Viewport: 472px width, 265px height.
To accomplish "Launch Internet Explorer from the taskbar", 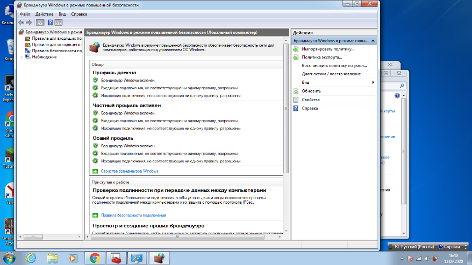I will tap(30, 258).
